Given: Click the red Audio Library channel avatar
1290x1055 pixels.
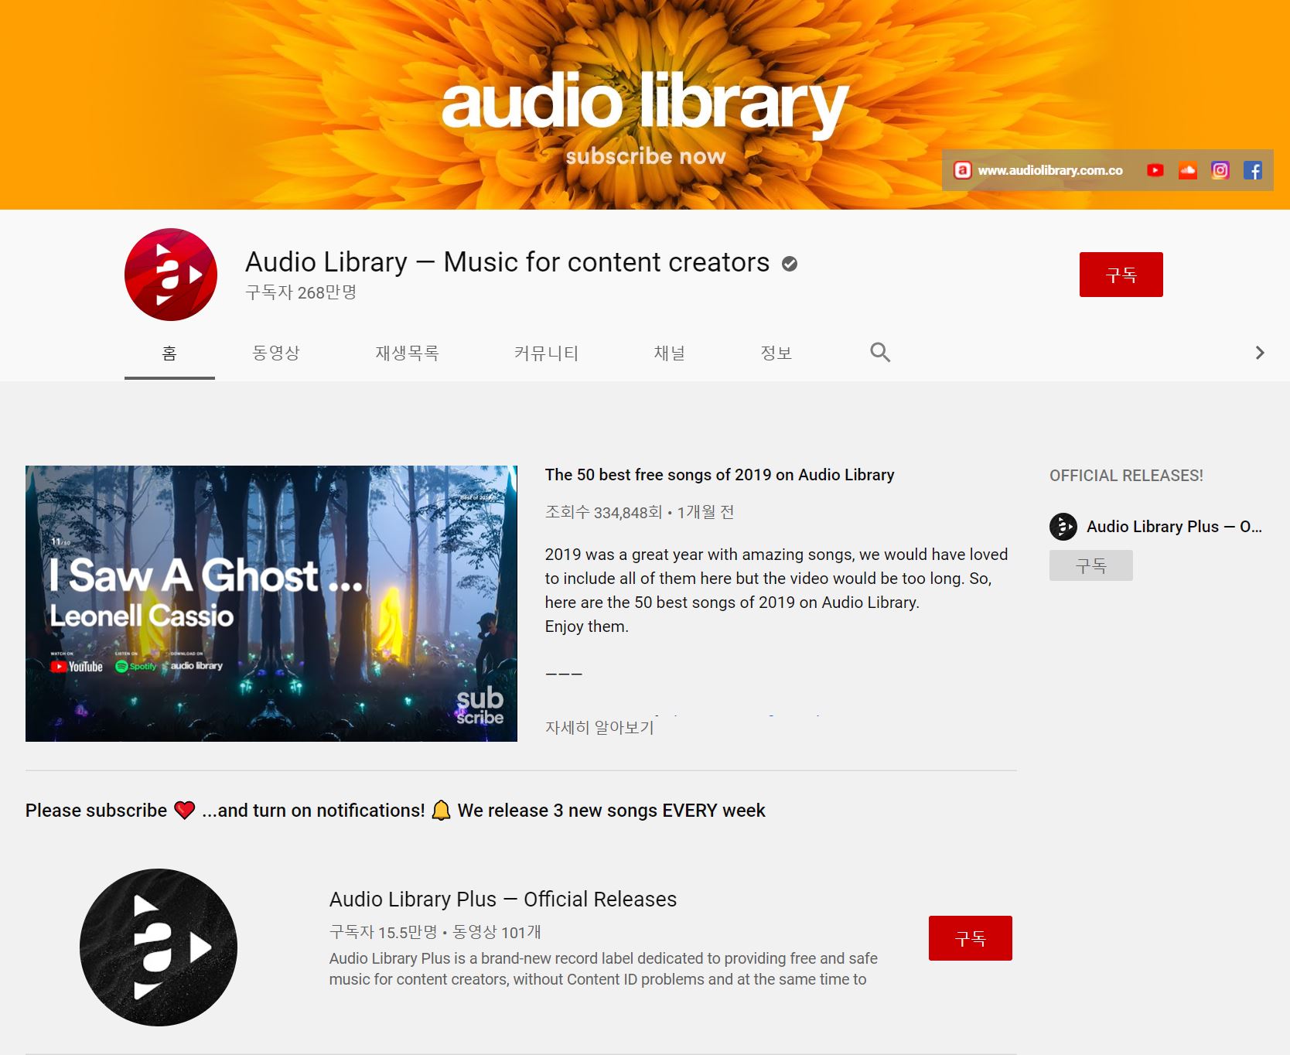Looking at the screenshot, I should coord(171,275).
